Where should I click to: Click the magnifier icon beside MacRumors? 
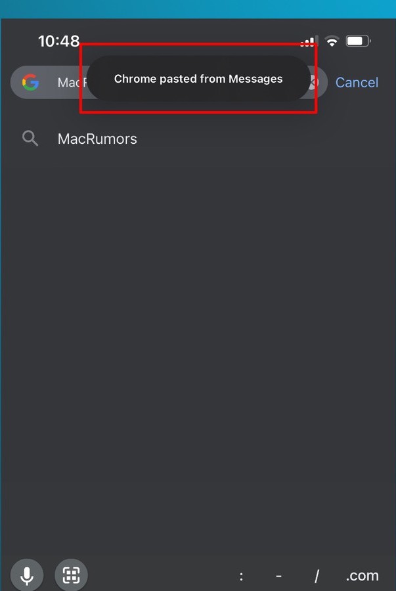point(30,139)
